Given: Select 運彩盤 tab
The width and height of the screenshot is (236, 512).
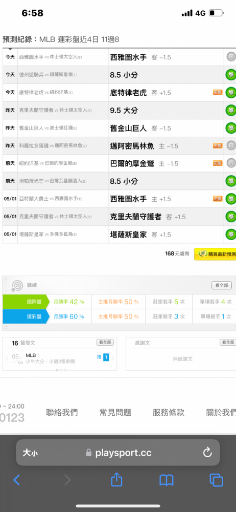Looking at the screenshot, I should point(25,316).
